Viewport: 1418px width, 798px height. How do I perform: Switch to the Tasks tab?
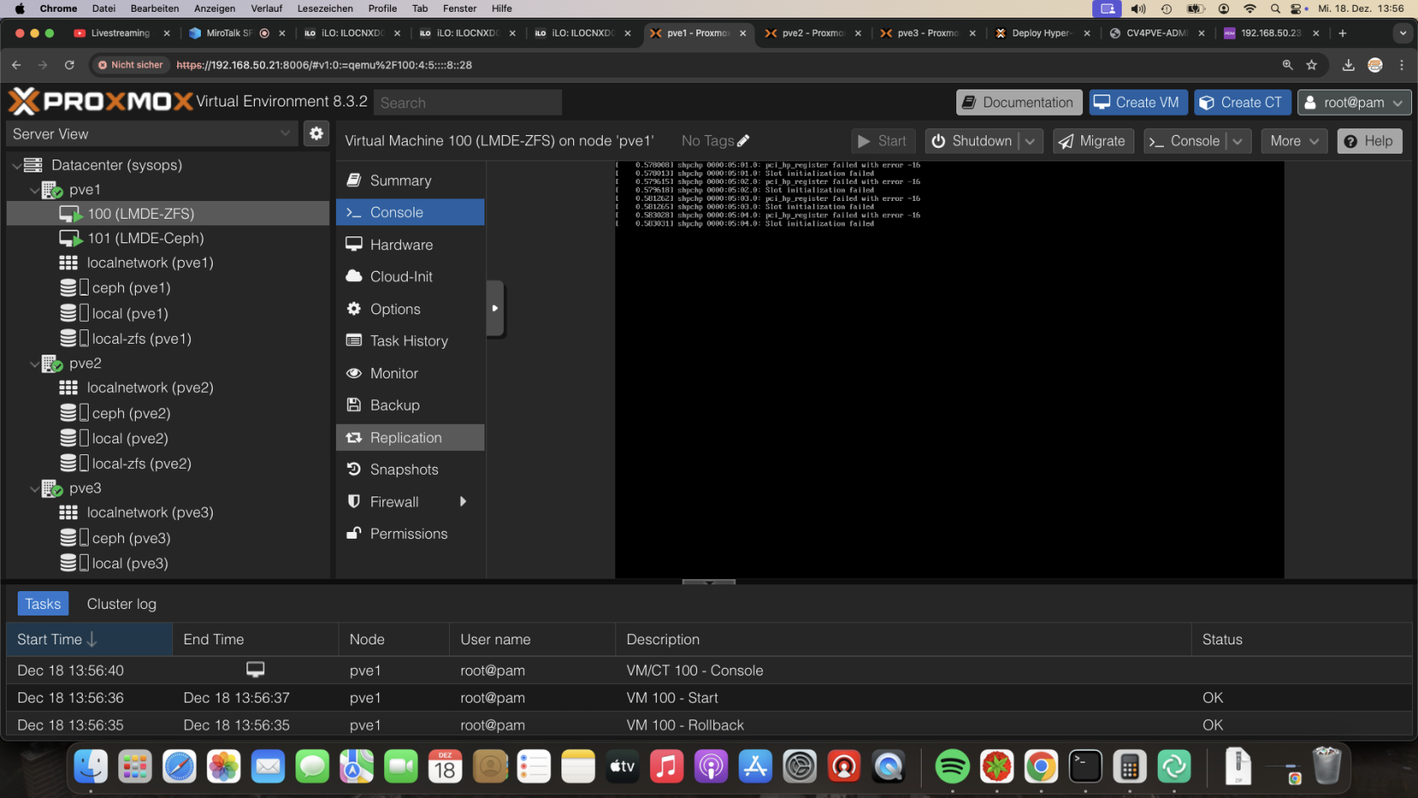43,604
